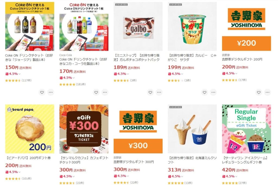
Task: Add the 170円 Coca-Cola ticket to favorites
Action: tap(96, 92)
